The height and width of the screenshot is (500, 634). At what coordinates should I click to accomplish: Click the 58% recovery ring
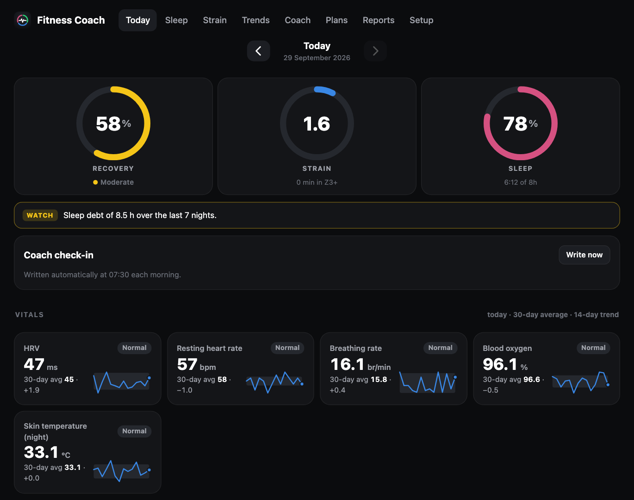[113, 124]
